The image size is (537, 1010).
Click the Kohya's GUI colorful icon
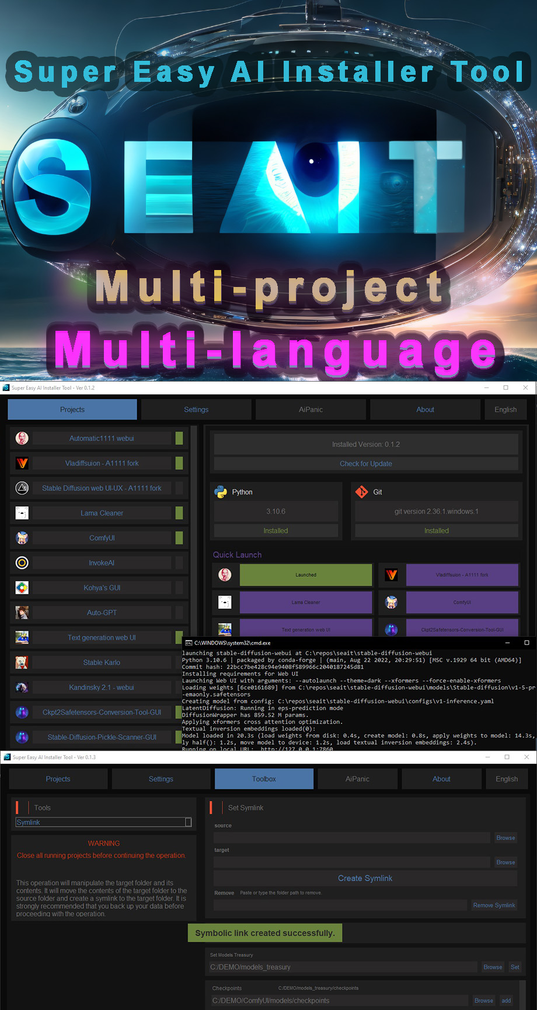[22, 587]
